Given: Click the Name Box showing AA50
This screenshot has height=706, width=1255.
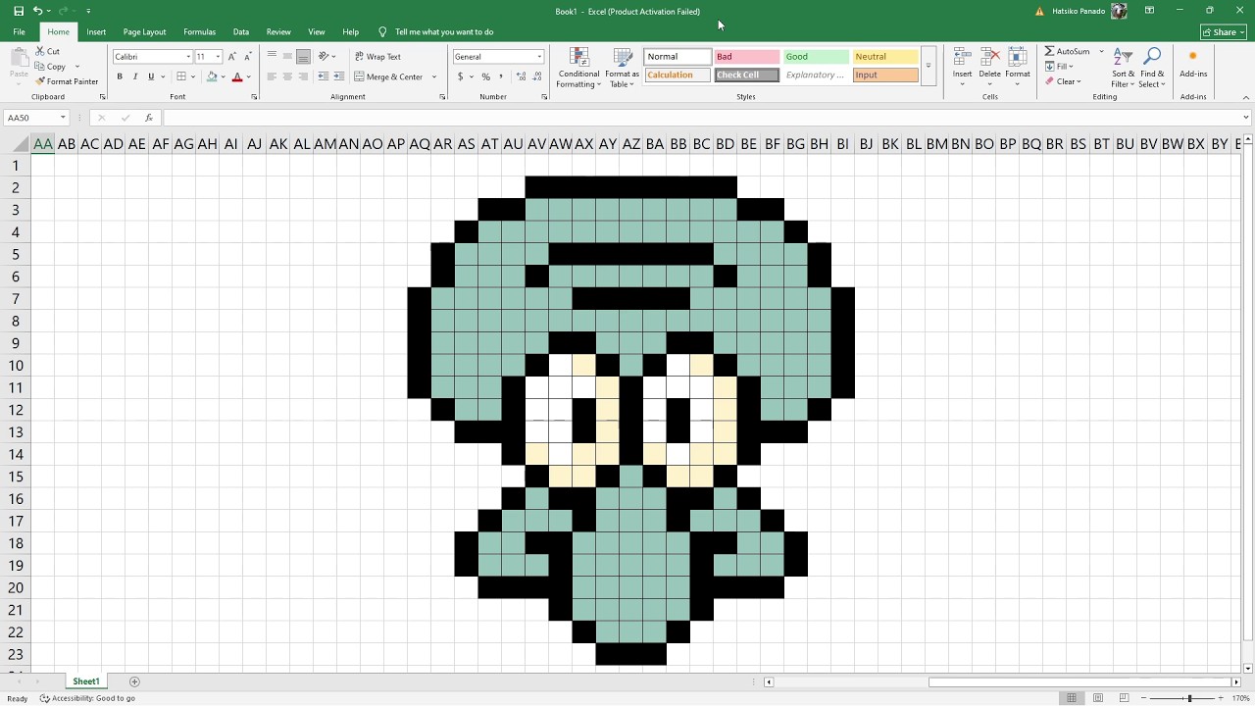Looking at the screenshot, I should coord(36,118).
